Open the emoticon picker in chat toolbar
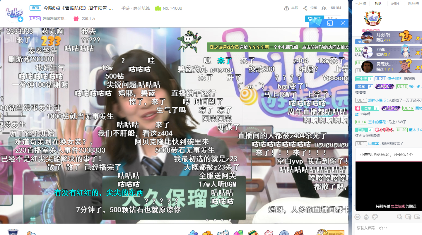This screenshot has height=235, width=422. coord(357,217)
